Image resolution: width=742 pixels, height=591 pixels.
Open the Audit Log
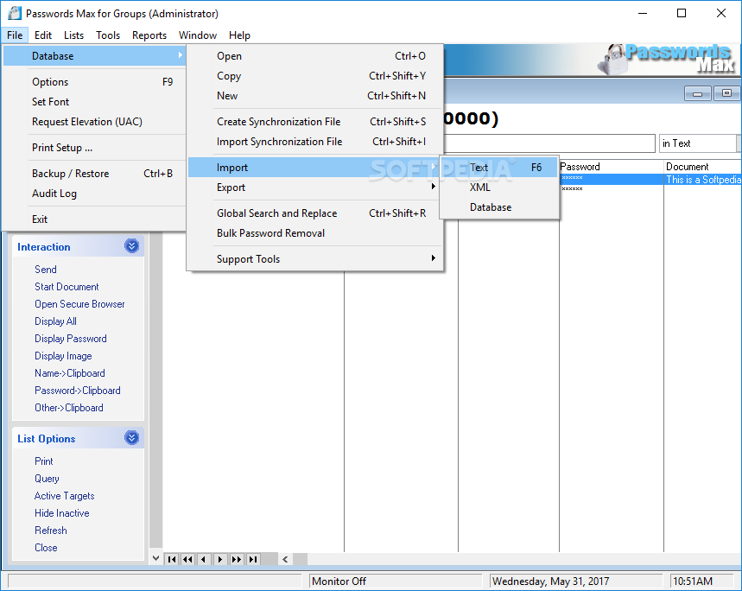point(94,194)
